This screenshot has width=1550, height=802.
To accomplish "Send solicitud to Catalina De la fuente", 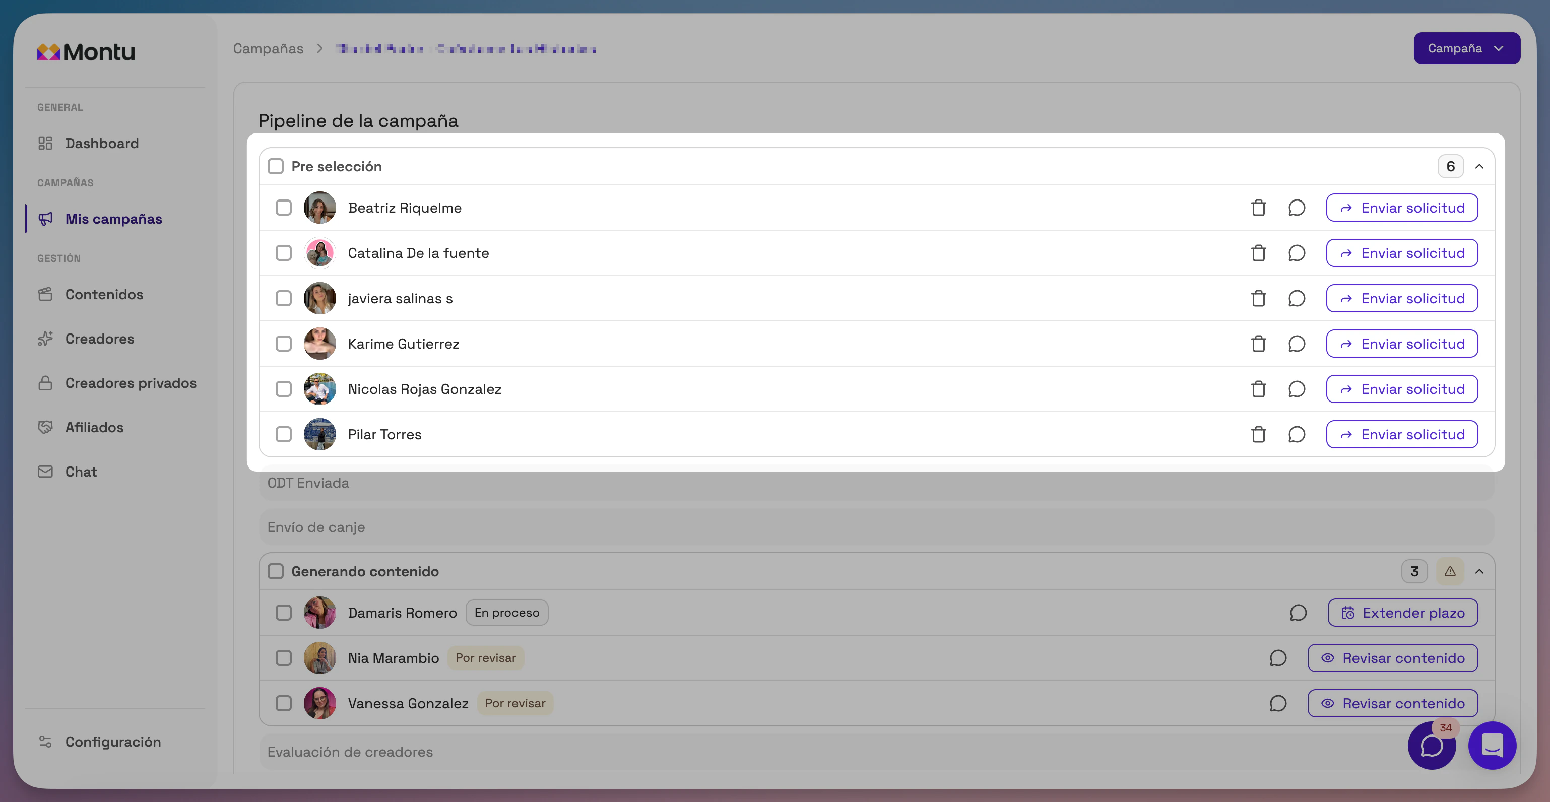I will coord(1401,253).
